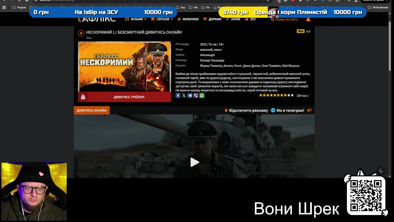
Task: Open the Ukr bookmarks folder
Action: point(193,7)
